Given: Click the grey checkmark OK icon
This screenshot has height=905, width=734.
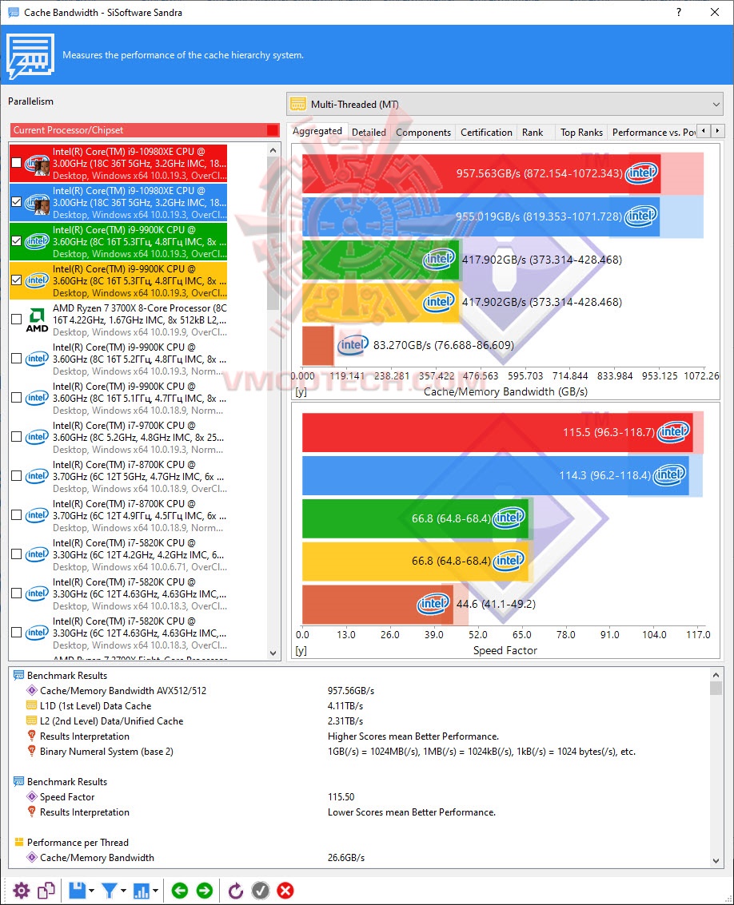Looking at the screenshot, I should (x=261, y=891).
